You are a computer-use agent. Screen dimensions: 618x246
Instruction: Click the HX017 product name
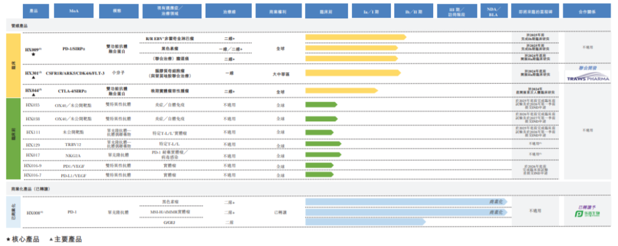pyautogui.click(x=33, y=156)
